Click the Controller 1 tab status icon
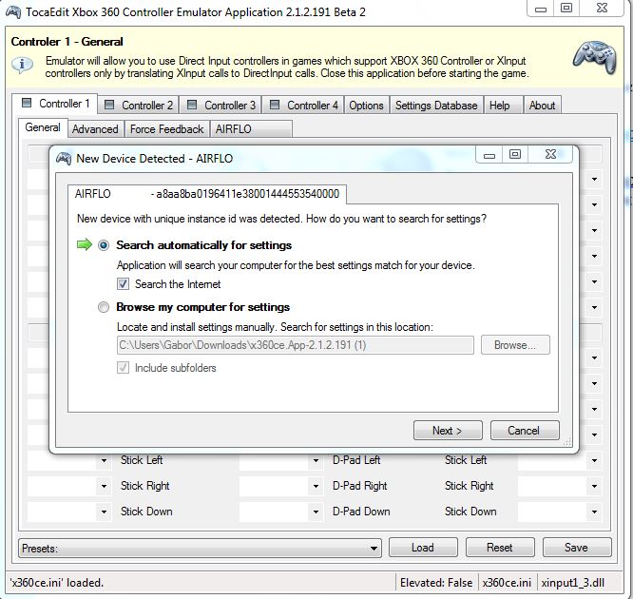This screenshot has height=599, width=633. tap(26, 105)
